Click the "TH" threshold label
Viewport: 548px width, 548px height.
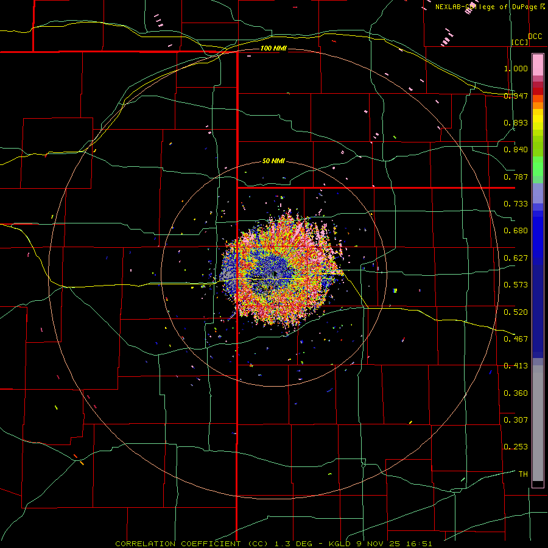(x=523, y=474)
